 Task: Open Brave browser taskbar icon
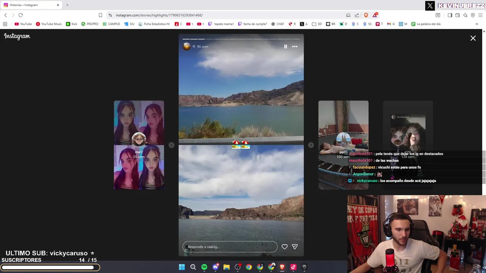(x=282, y=267)
